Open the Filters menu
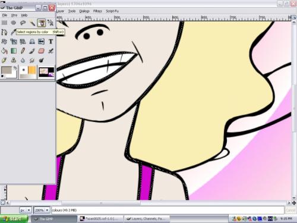This screenshot has width=297, height=223. pos(97,11)
